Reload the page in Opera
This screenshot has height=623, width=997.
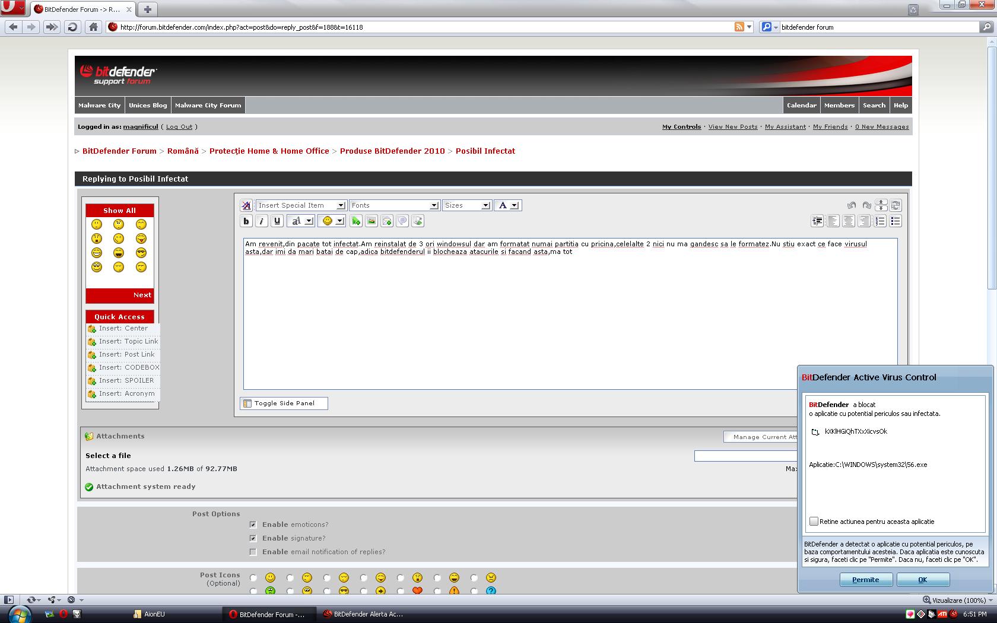click(x=72, y=27)
